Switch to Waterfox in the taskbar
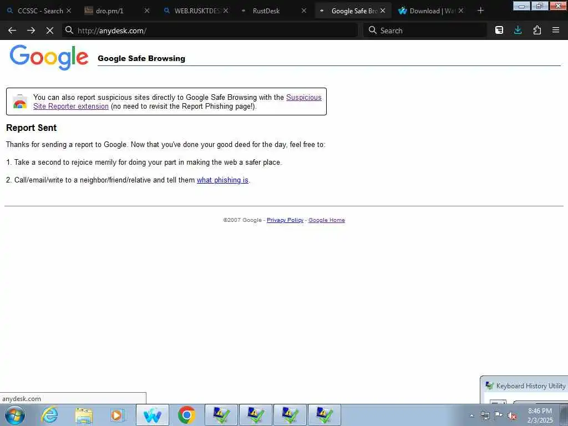The image size is (568, 426). pos(153,415)
